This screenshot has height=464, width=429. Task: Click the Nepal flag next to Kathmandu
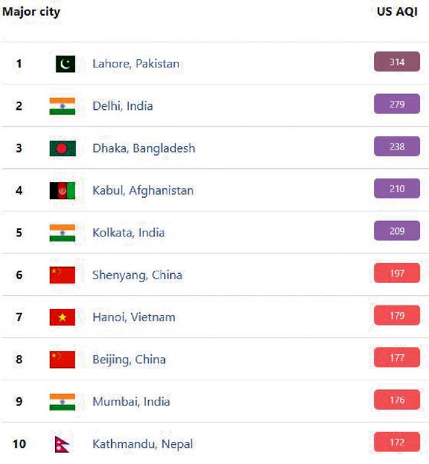(x=62, y=444)
